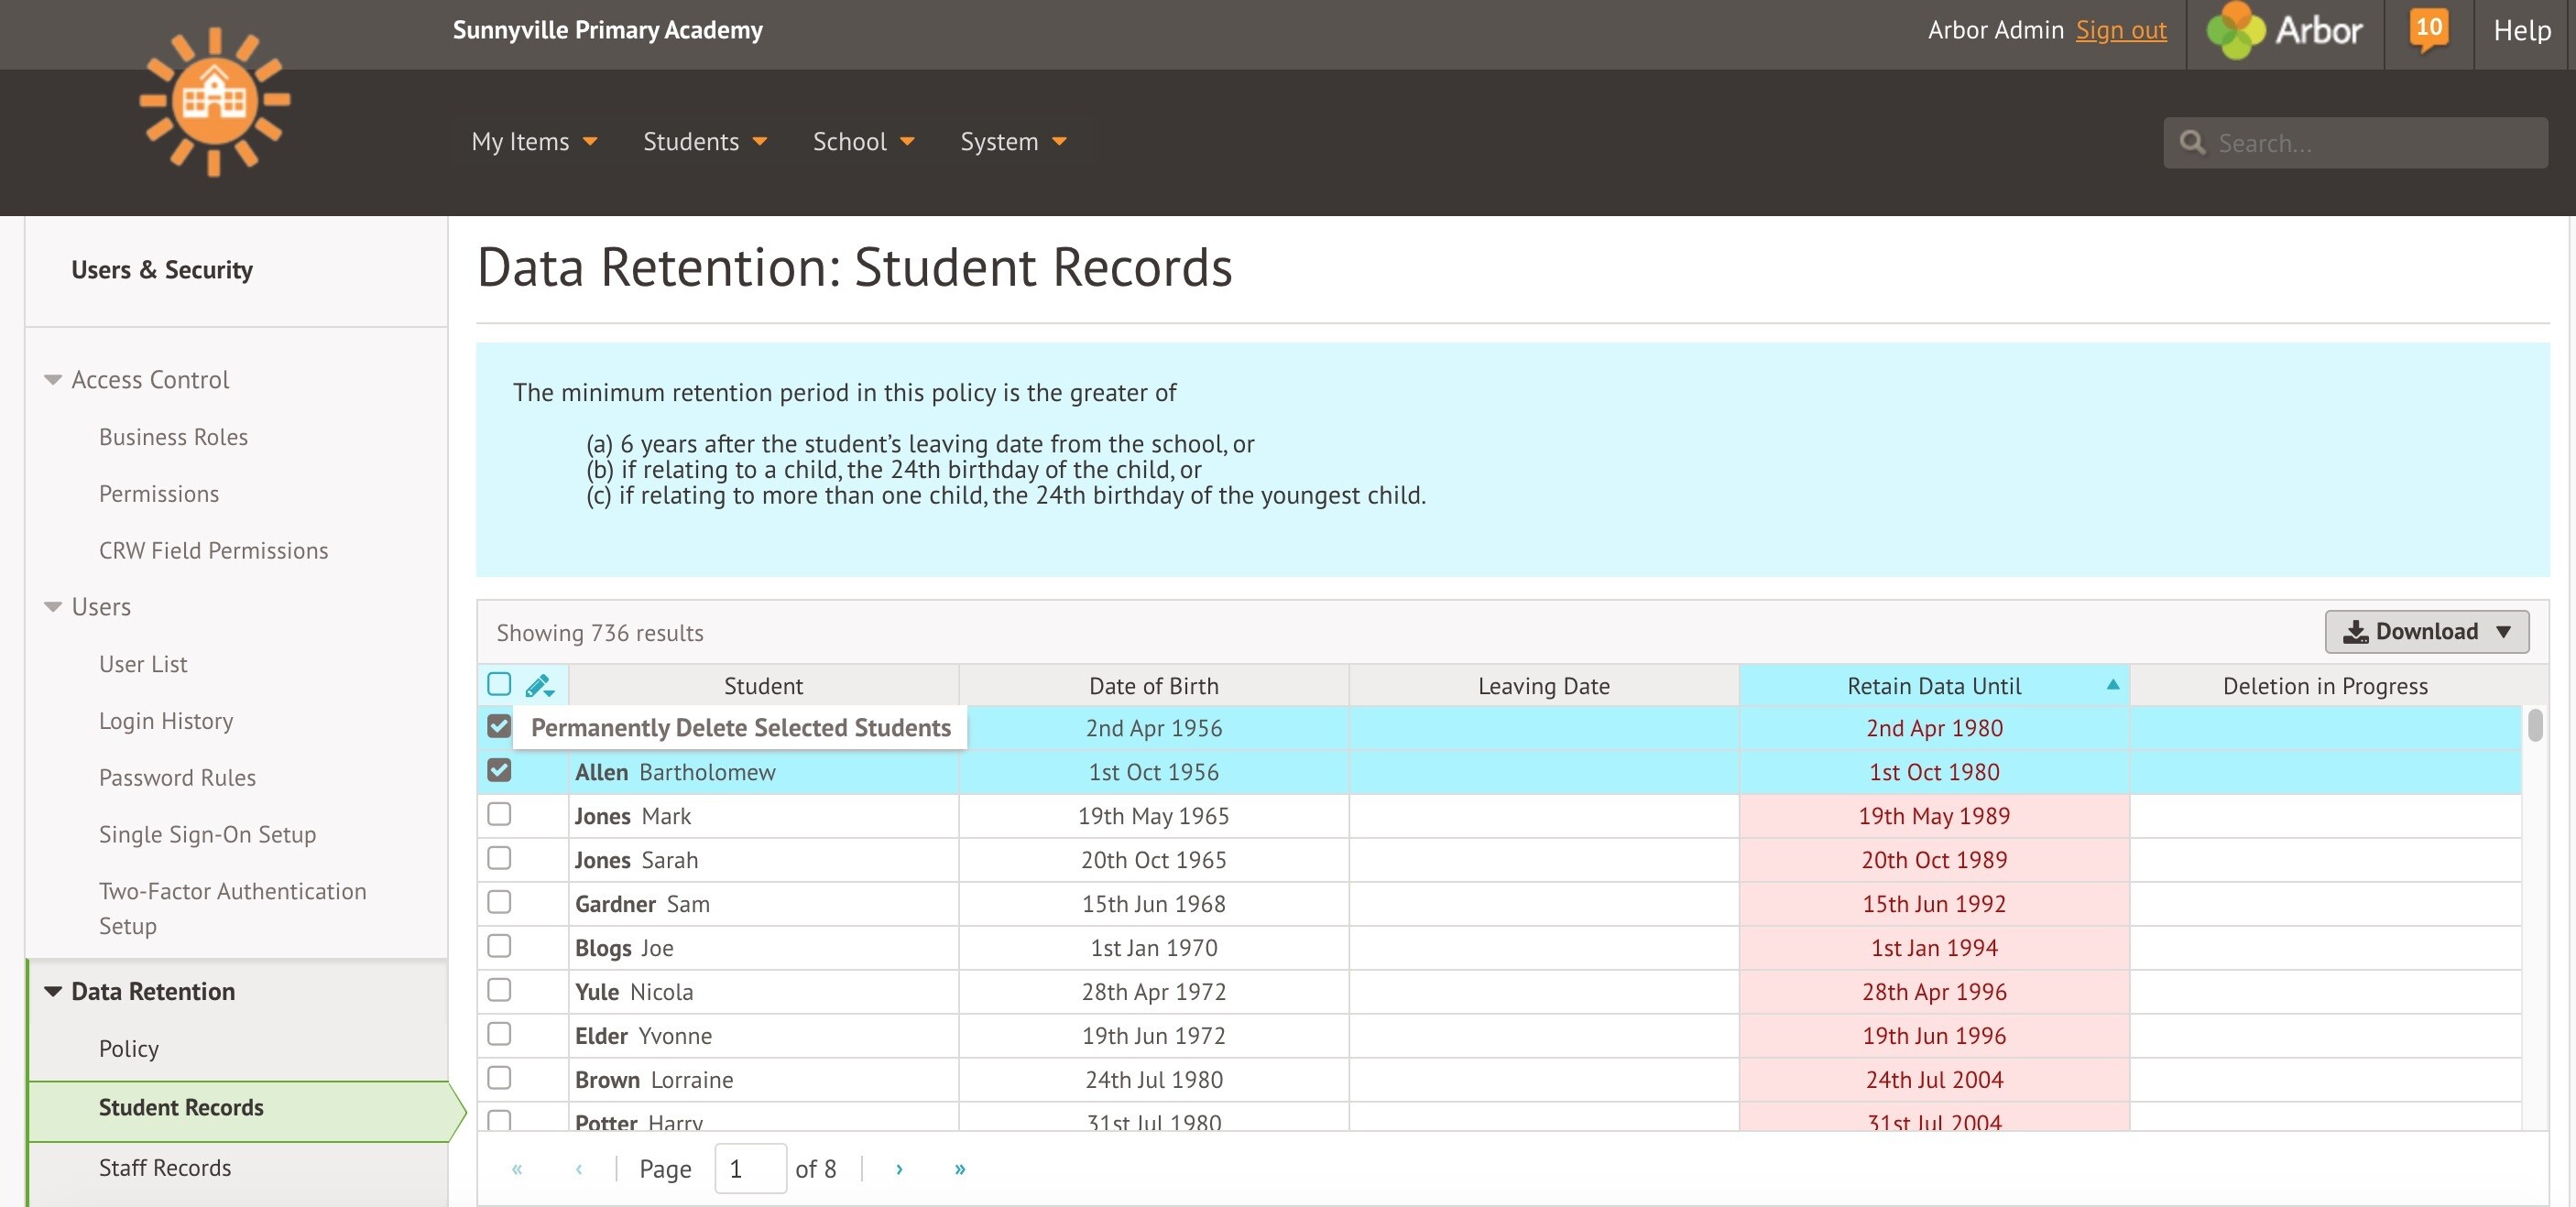The image size is (2576, 1207).
Task: Open the My Items dropdown menu
Action: point(534,142)
